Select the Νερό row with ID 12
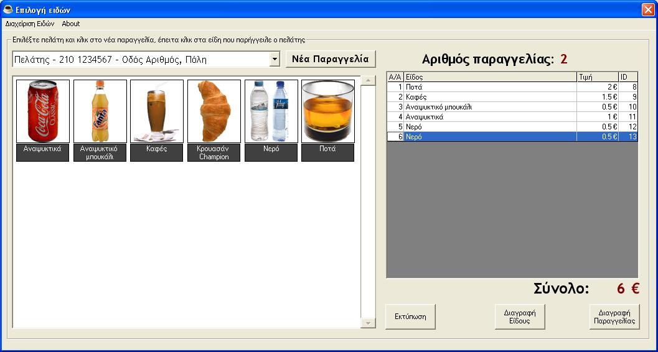This screenshot has height=352, width=658. (x=512, y=126)
